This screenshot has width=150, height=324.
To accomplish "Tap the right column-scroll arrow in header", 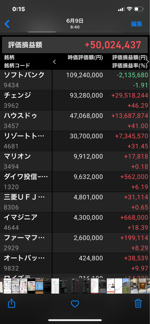I will point(148,62).
